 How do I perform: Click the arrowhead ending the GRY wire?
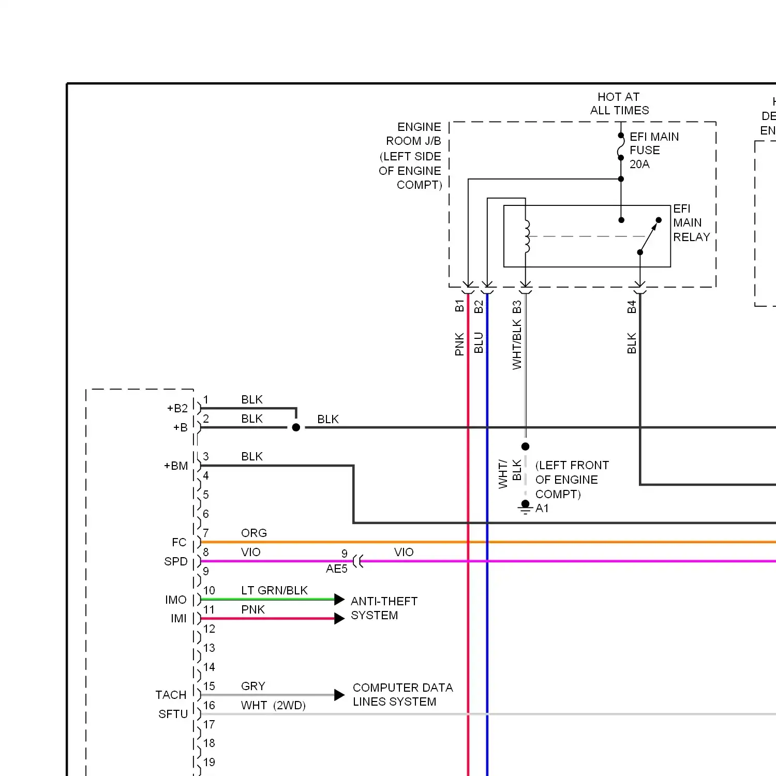pyautogui.click(x=339, y=695)
